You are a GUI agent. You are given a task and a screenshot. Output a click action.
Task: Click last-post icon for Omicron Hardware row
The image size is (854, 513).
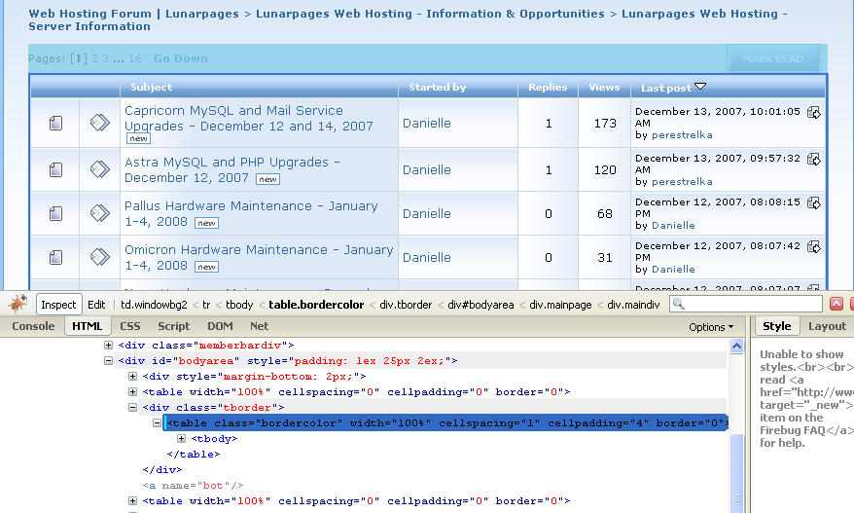coord(814,247)
